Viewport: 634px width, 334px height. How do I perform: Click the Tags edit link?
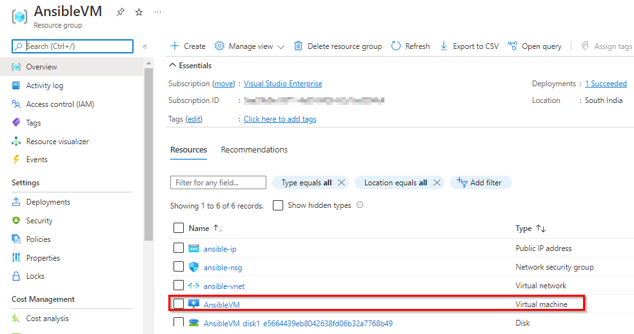(194, 119)
